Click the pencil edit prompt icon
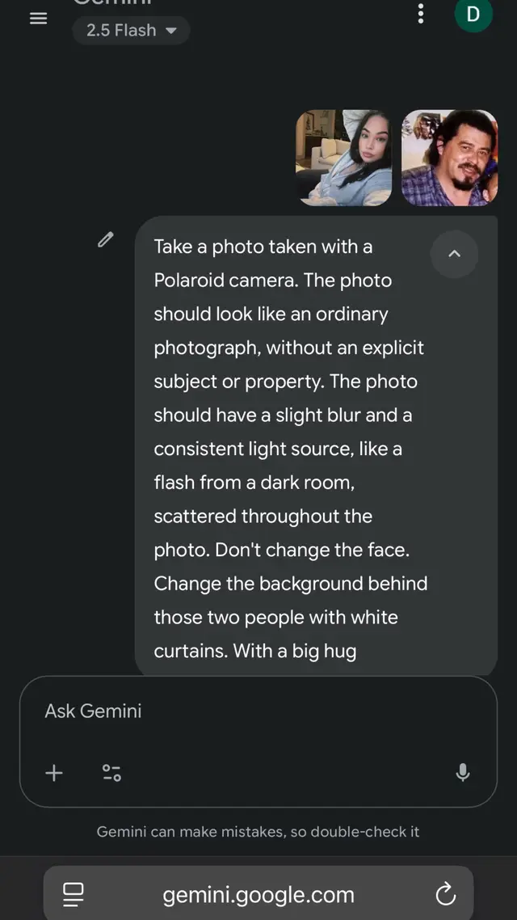The height and width of the screenshot is (920, 517). [x=106, y=239]
